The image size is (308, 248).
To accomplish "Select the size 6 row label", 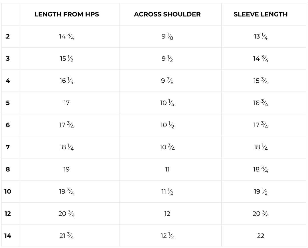I will pos(8,125).
